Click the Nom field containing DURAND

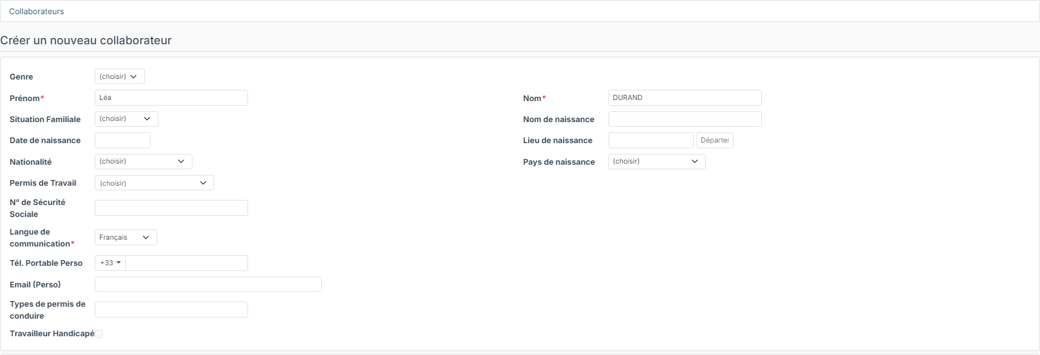click(685, 98)
